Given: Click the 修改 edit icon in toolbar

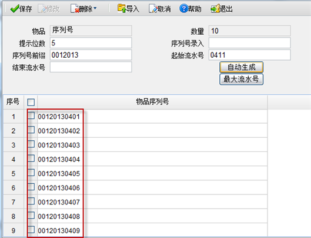Looking at the screenshot, I should pos(42,9).
